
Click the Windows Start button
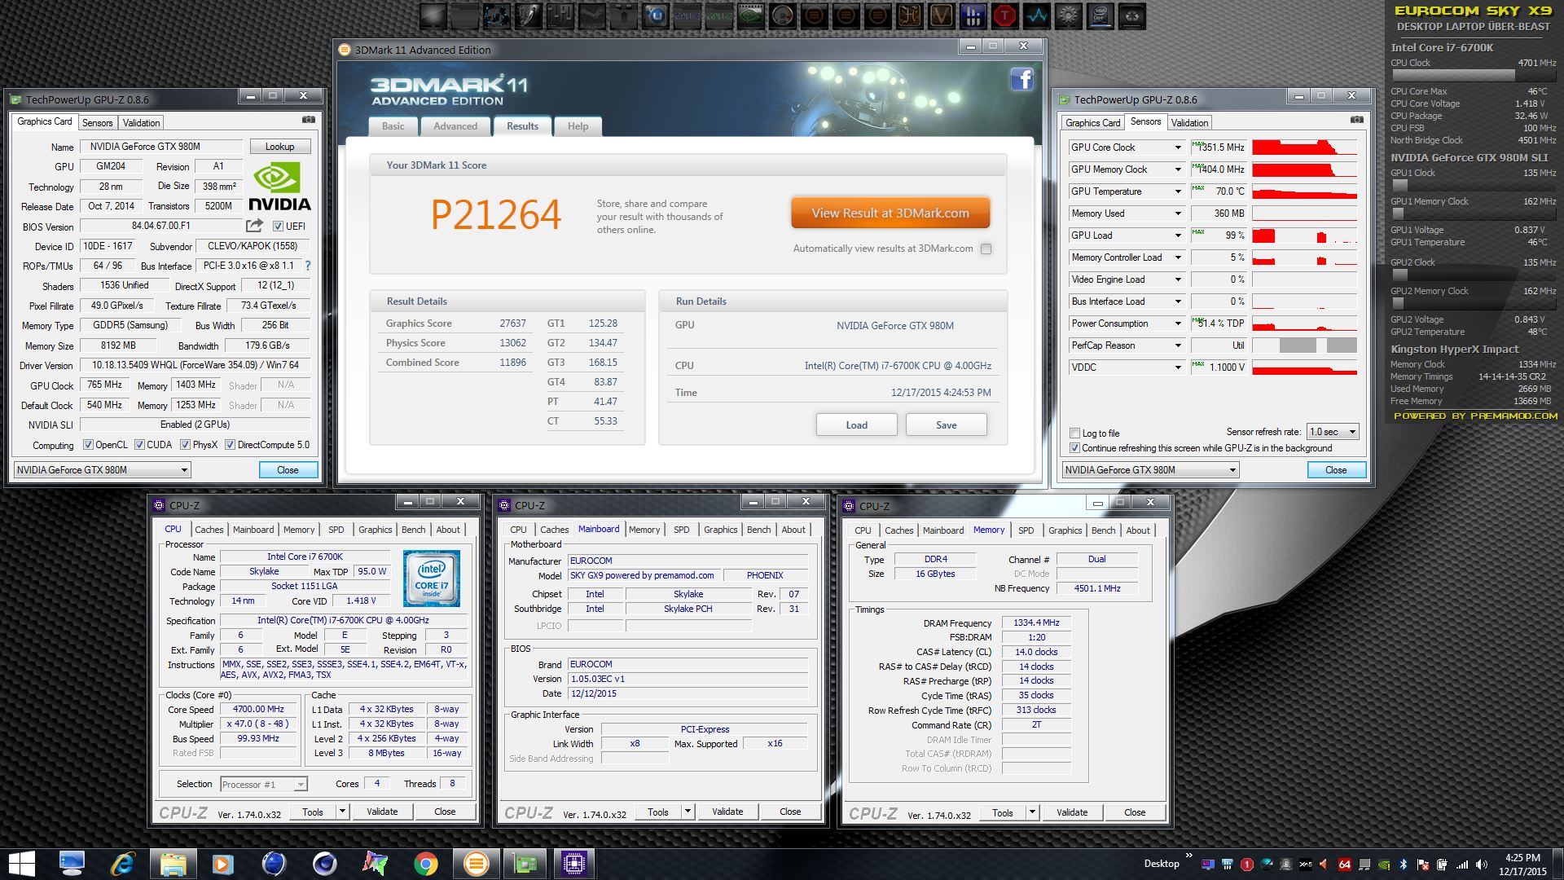22,863
